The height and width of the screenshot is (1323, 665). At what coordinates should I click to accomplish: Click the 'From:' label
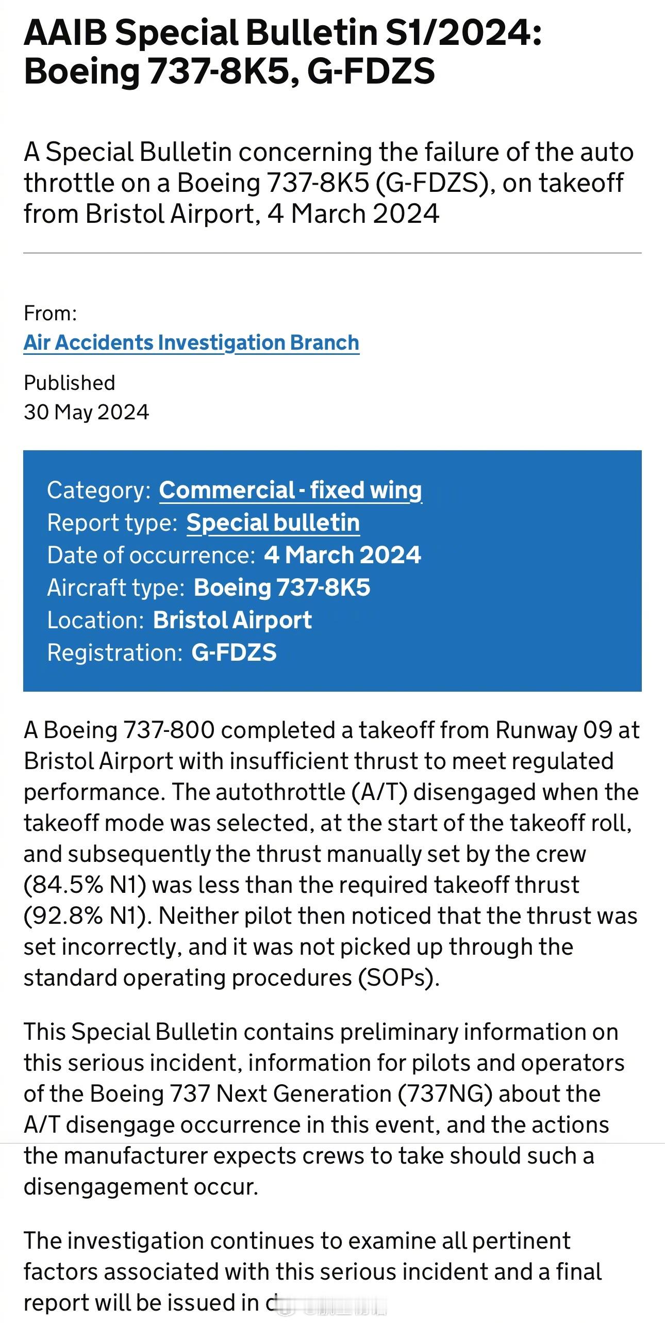[x=50, y=313]
